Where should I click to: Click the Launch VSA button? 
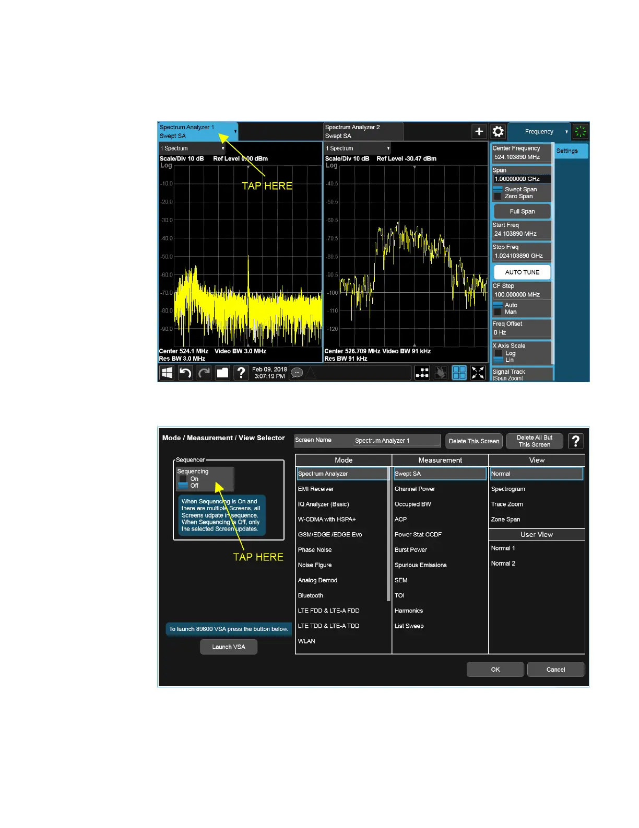coord(229,647)
